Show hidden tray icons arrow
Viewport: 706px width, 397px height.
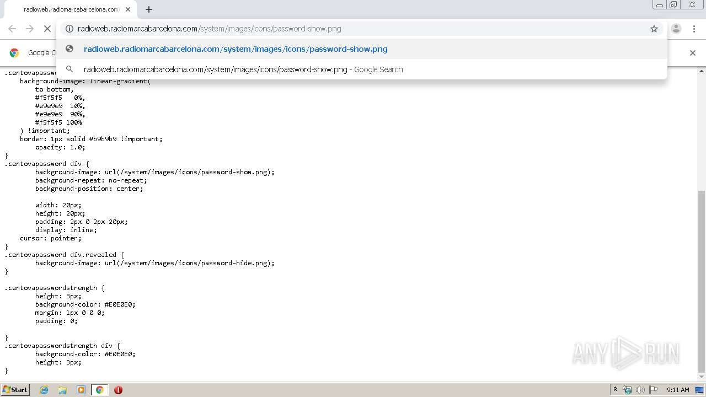615,389
